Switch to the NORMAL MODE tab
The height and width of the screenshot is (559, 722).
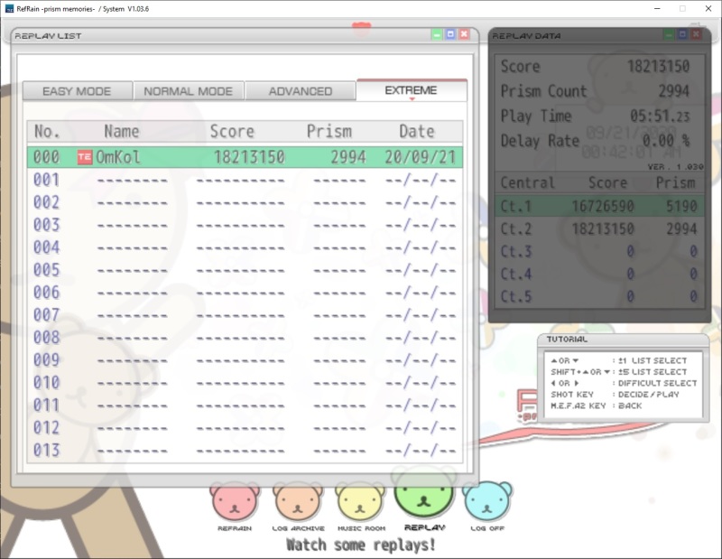[x=189, y=91]
